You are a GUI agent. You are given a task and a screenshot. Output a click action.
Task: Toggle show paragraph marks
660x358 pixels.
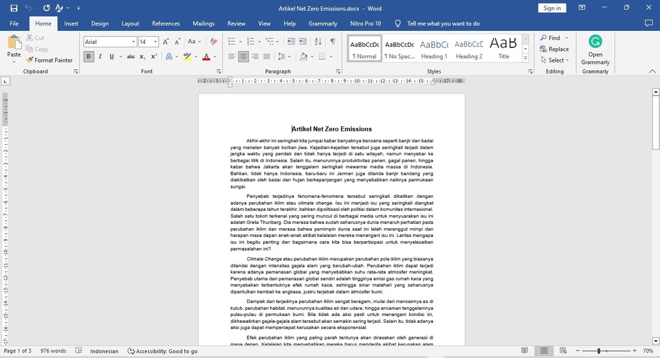point(333,41)
